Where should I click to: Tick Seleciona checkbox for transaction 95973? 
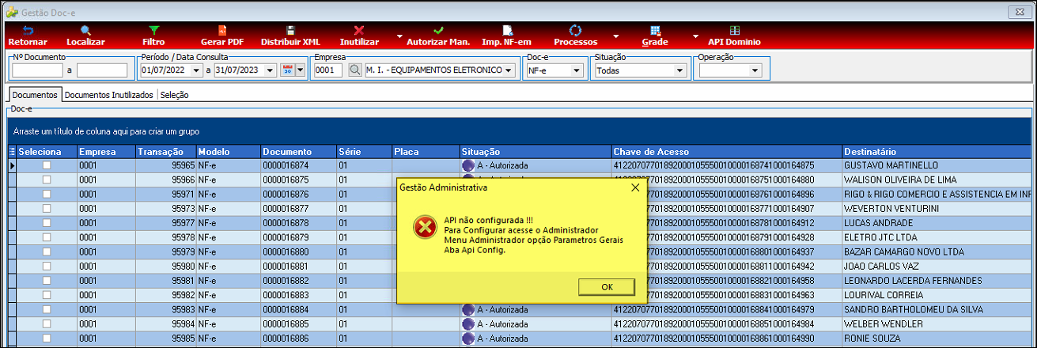[x=46, y=208]
